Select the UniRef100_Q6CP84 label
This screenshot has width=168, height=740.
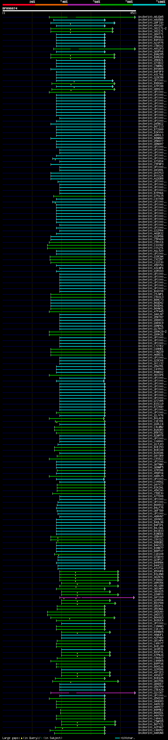click(x=151, y=681)
